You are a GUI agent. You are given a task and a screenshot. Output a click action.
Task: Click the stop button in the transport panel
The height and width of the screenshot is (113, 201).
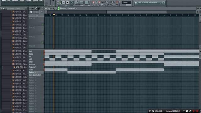(68, 3)
